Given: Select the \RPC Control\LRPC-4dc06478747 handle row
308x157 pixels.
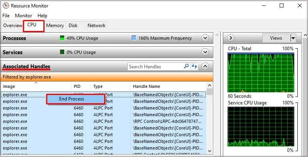Looking at the screenshot, I should [103, 121].
